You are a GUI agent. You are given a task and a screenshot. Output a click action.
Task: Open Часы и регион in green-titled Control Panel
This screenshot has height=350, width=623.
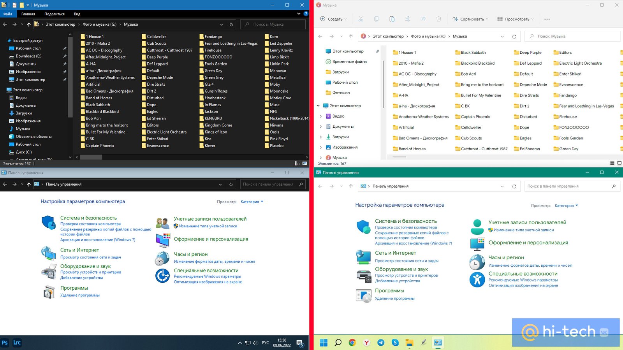click(x=506, y=258)
